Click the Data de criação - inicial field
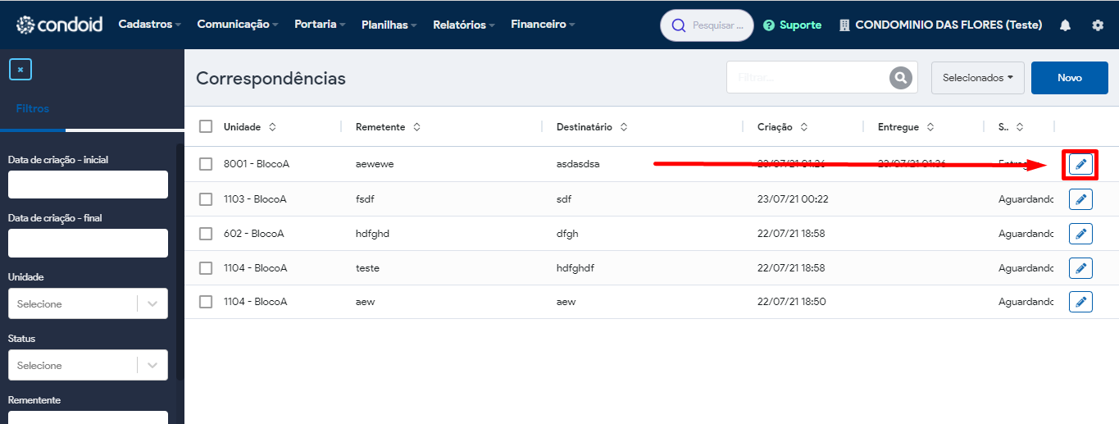Viewport: 1119px width, 424px height. click(88, 185)
